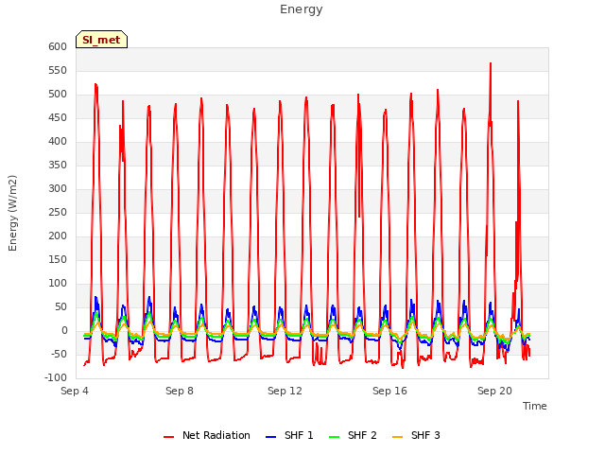Click the orange SHF 3 legend swatch
This screenshot has width=605, height=454.
coord(397,437)
